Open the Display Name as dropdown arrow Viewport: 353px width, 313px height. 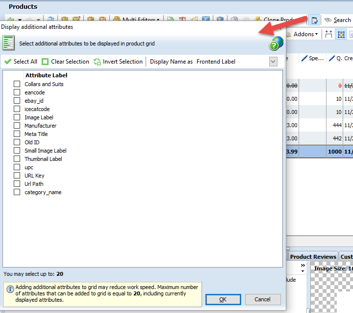(x=273, y=62)
